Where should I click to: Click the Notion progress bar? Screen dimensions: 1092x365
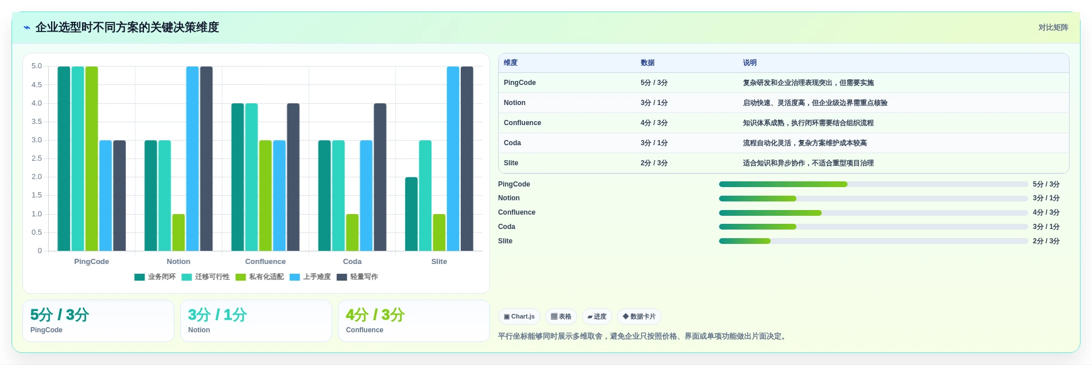pos(873,199)
